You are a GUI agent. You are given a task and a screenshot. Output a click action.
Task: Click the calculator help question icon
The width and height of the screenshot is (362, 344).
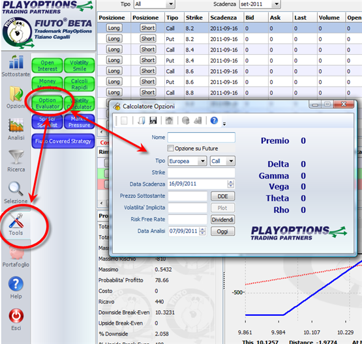[x=214, y=121]
